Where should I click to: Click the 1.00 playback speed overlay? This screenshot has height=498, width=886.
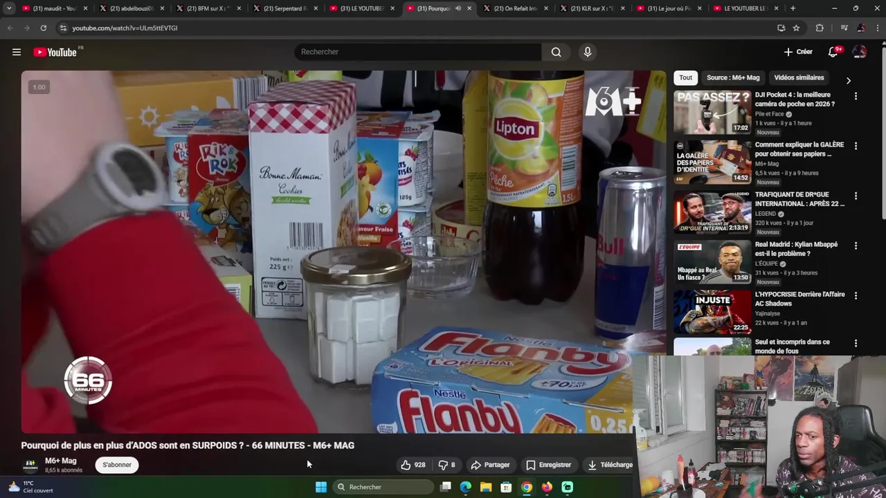click(x=39, y=87)
